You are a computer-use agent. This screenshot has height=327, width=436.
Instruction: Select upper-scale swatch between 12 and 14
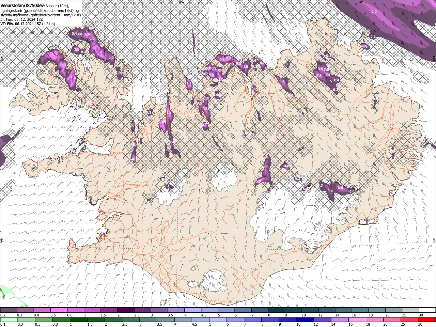326,310
